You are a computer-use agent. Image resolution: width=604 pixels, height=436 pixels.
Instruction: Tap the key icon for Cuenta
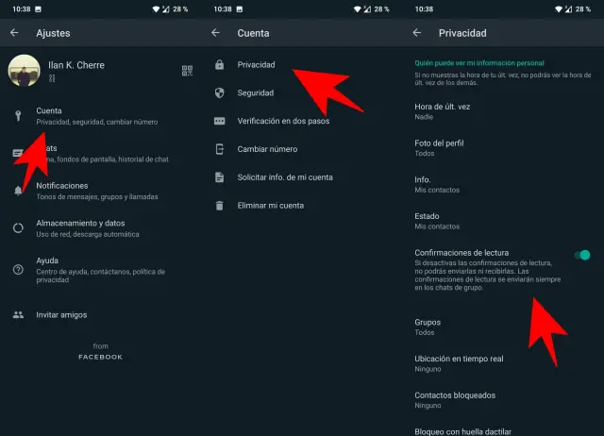pos(18,115)
